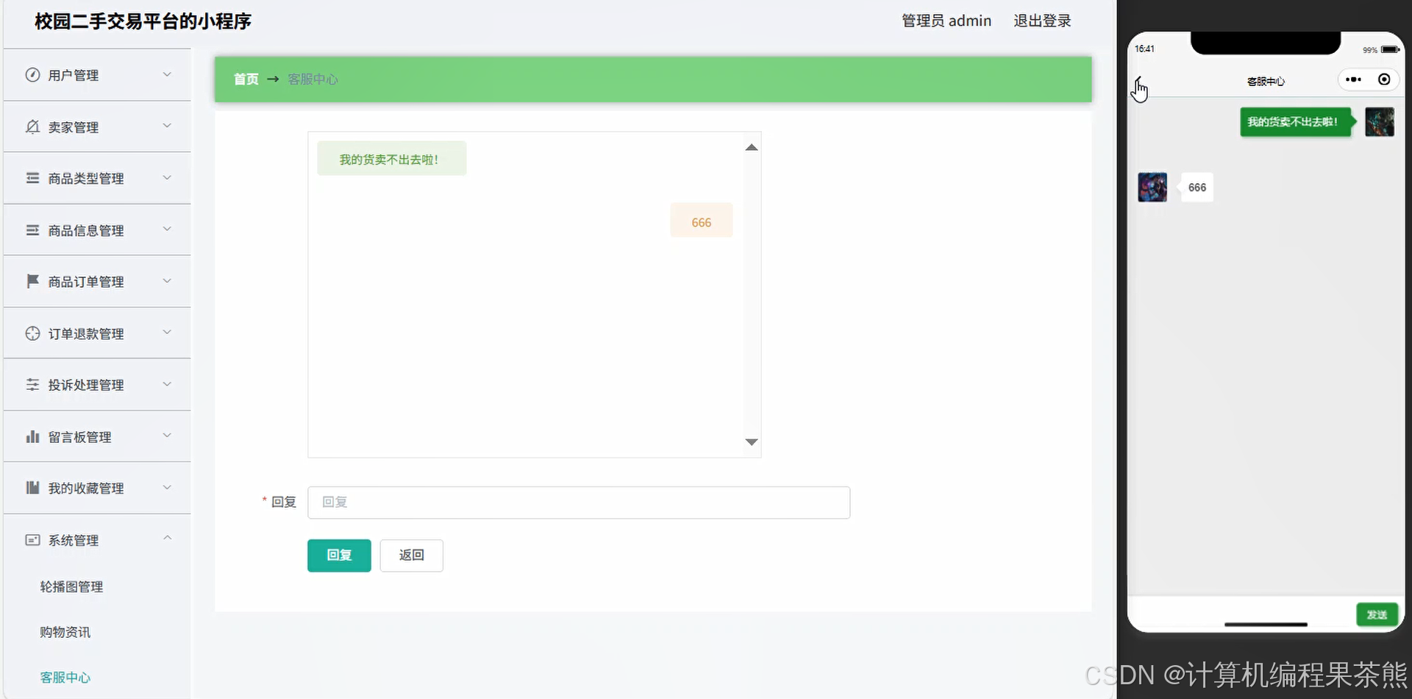Tap the three-dots menu in phone header
Viewport: 1412px width, 699px height.
1353,79
